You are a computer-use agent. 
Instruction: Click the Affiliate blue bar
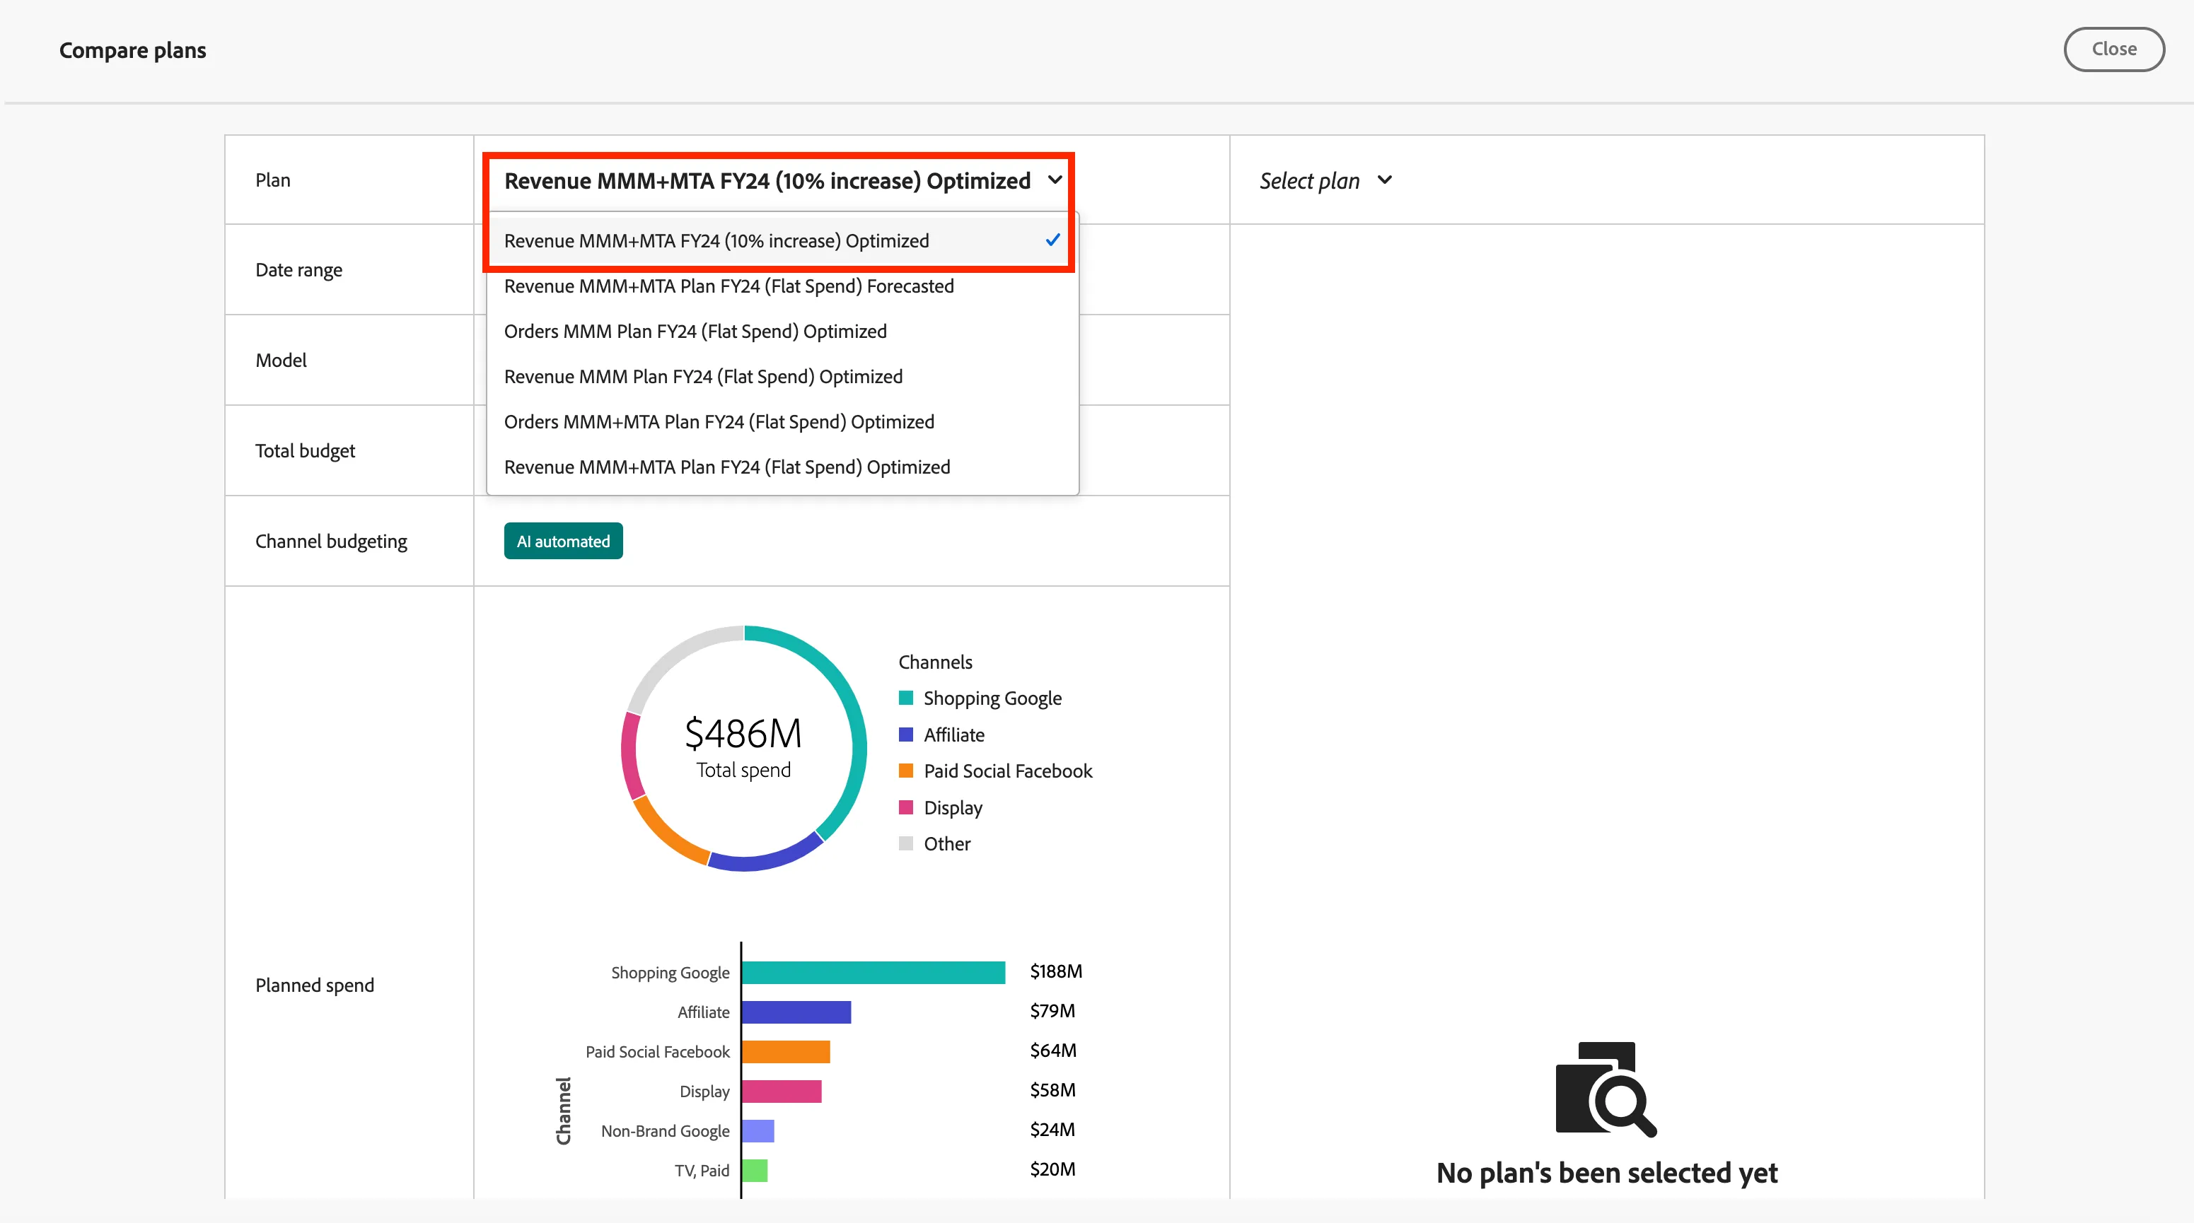pyautogui.click(x=796, y=1012)
